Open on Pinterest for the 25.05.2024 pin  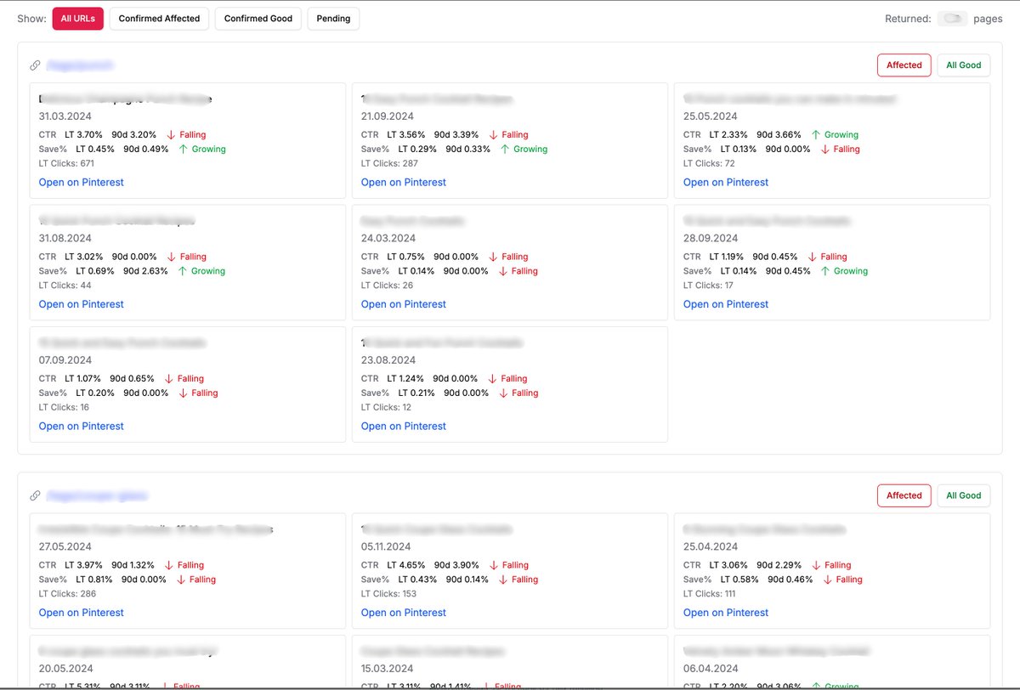[x=726, y=182]
